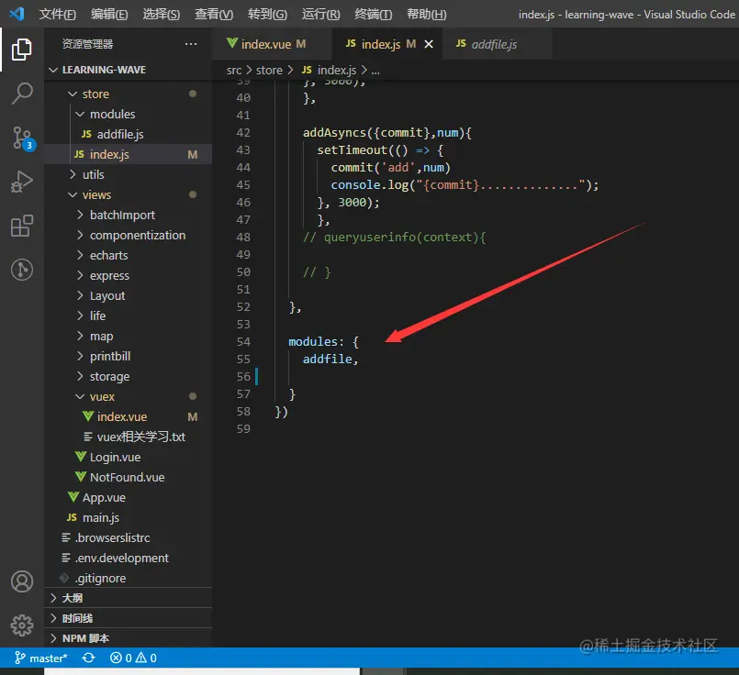The width and height of the screenshot is (739, 675).
Task: Open the 选择(S) menu
Action: (162, 14)
